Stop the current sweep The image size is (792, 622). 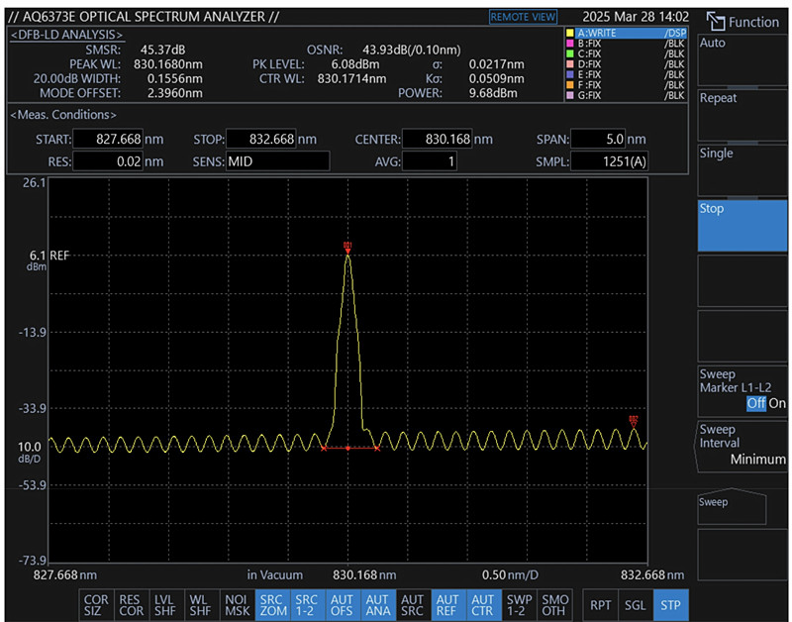point(742,226)
